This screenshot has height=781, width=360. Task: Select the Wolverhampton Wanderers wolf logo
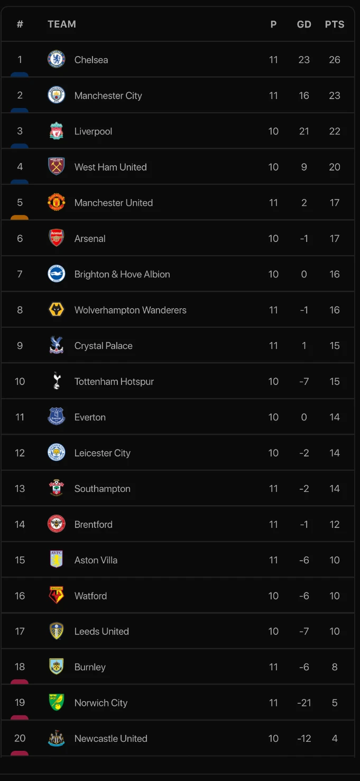point(57,310)
